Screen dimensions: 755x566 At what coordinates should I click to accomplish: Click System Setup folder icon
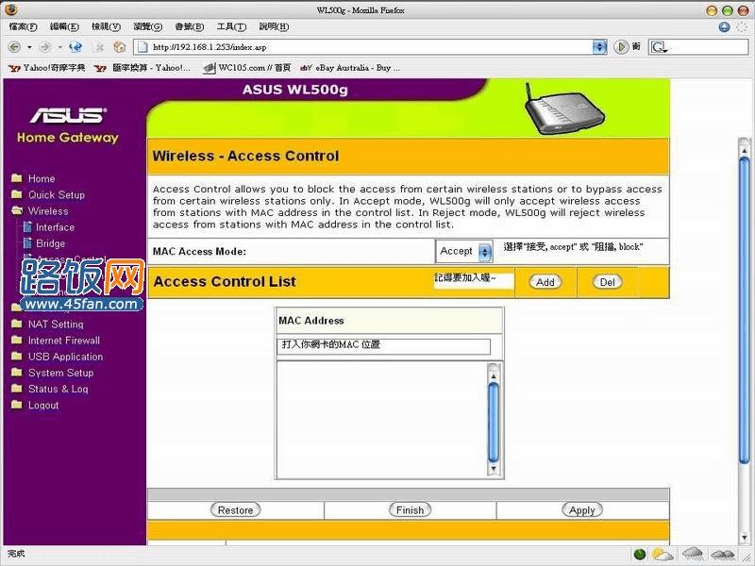16,373
